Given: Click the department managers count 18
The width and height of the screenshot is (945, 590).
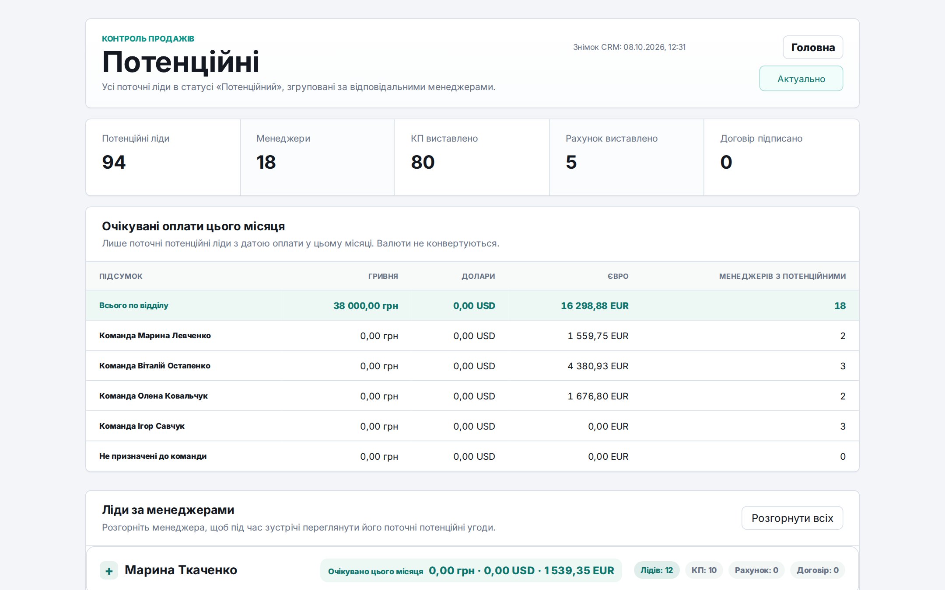Looking at the screenshot, I should coord(840,305).
